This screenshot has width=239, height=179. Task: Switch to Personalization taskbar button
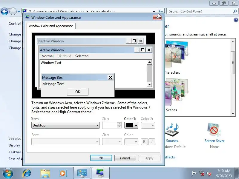[x=101, y=173]
